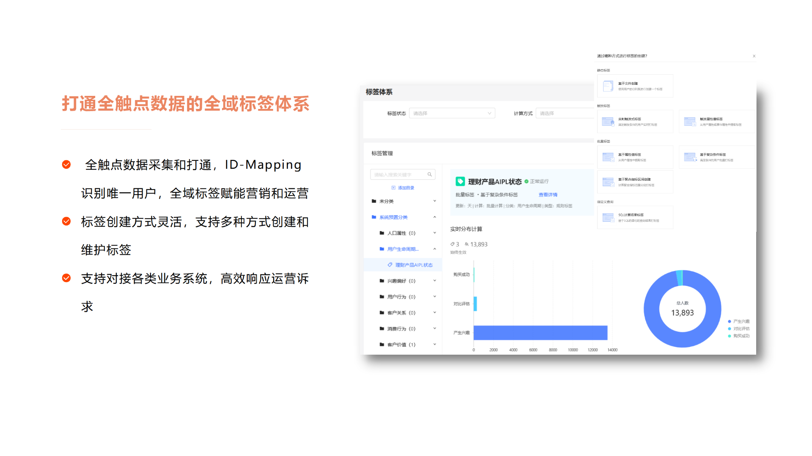
Task: Choose the 基于属性值标签 creation card
Action: pos(635,157)
